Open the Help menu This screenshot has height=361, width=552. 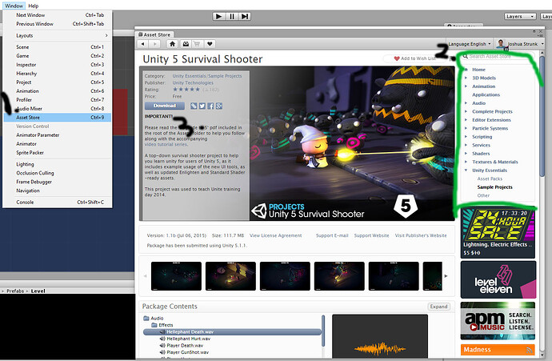pos(34,6)
